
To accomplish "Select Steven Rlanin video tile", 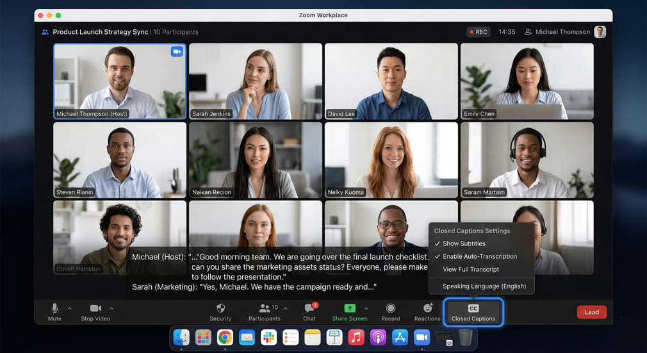I will [x=120, y=160].
